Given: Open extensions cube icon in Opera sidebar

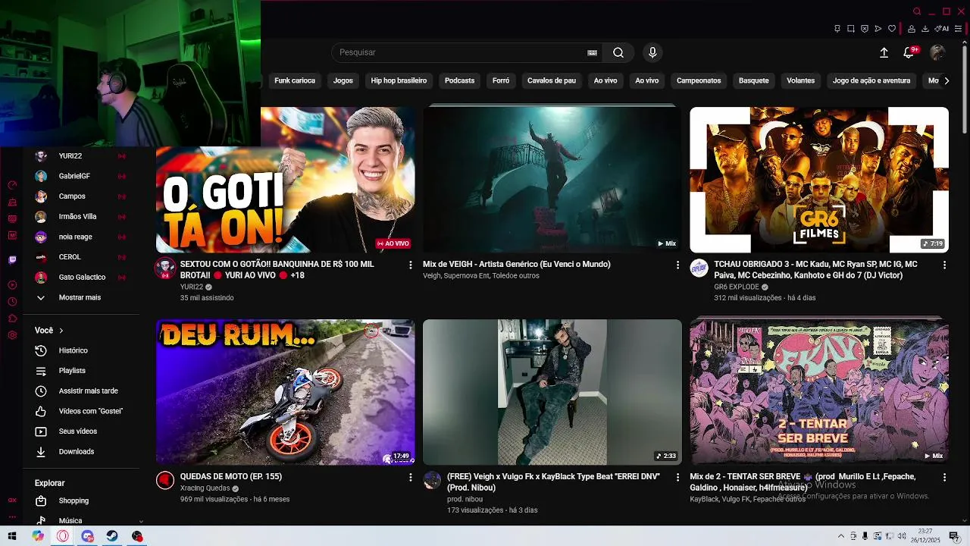Looking at the screenshot, I should [12, 318].
